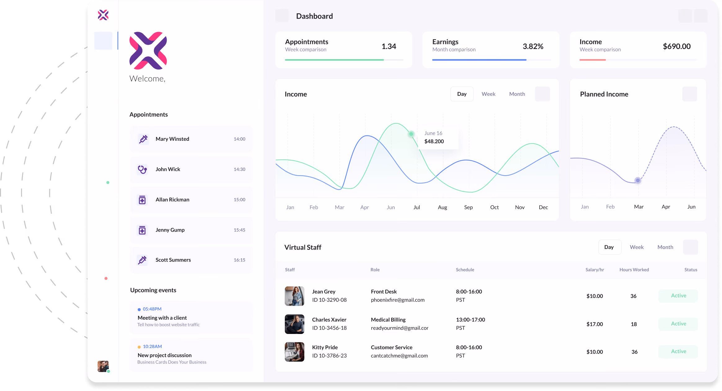Screen dimensions: 722x391
Task: Select Month tab in Virtual Staff
Action: click(665, 247)
